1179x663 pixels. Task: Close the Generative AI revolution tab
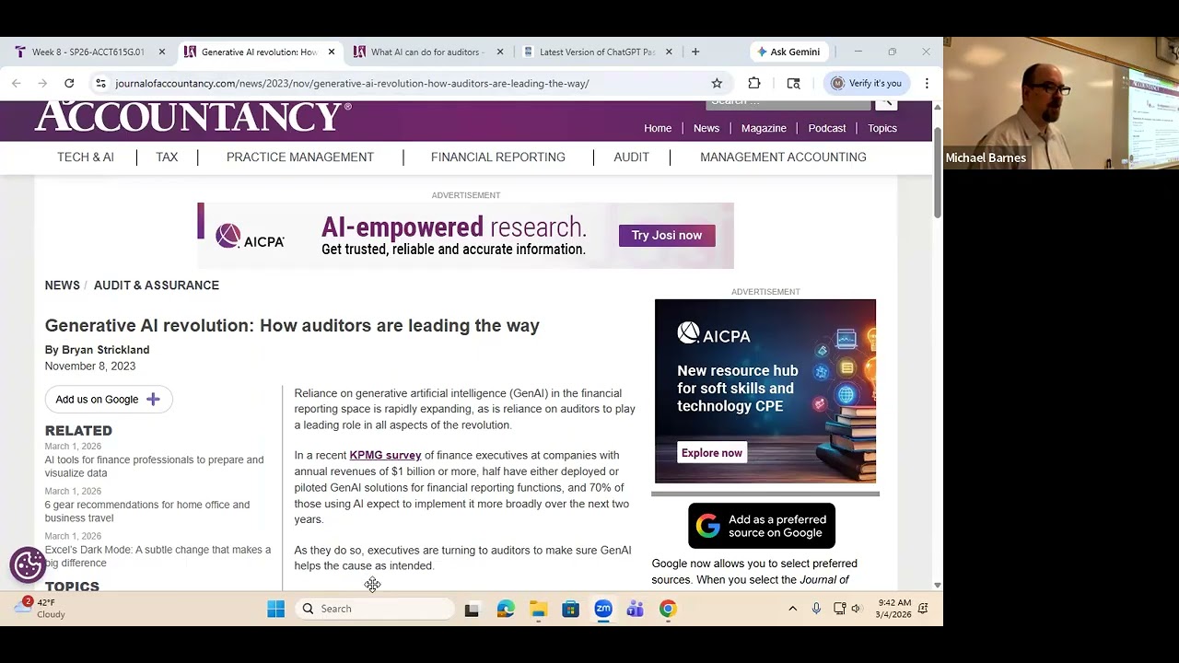coord(332,52)
